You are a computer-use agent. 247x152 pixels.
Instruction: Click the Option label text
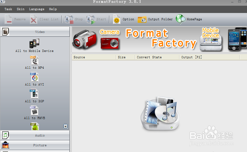128,19
